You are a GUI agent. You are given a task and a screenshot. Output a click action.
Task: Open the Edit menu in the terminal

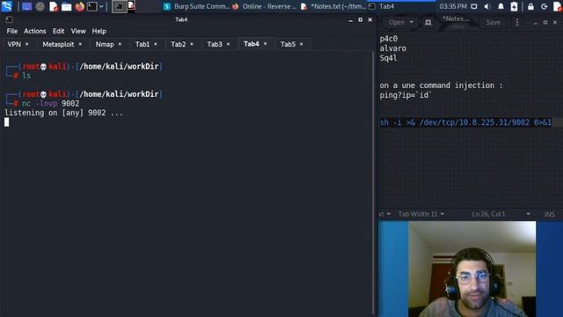[59, 32]
